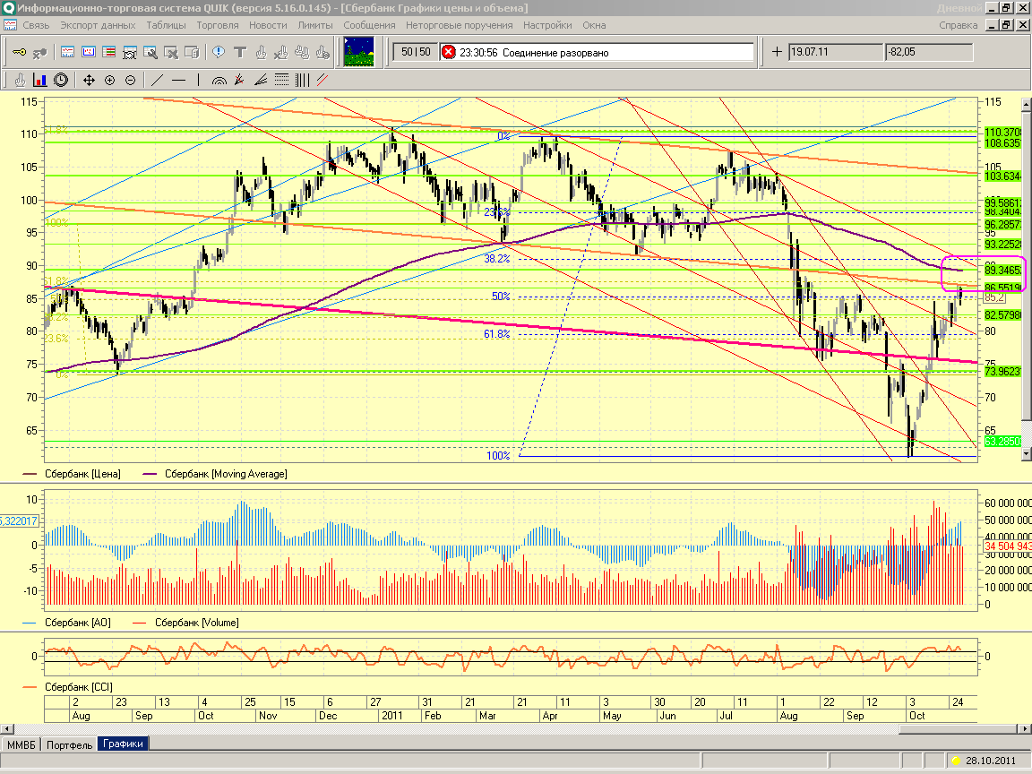The height and width of the screenshot is (774, 1032).
Task: Click the date field showing 19.07.11
Action: [835, 52]
